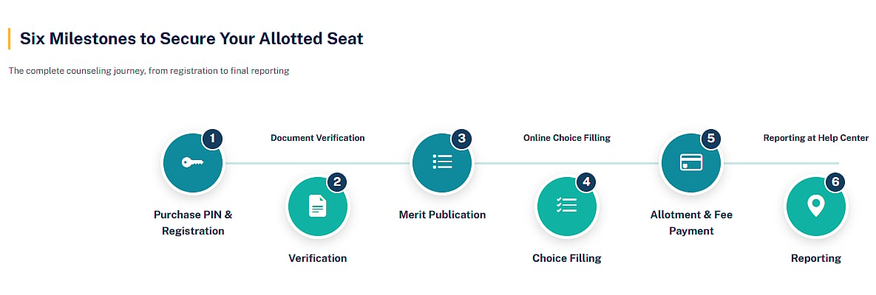Click the key icon for Purchase PIN
The height and width of the screenshot is (295, 876).
[x=193, y=162]
